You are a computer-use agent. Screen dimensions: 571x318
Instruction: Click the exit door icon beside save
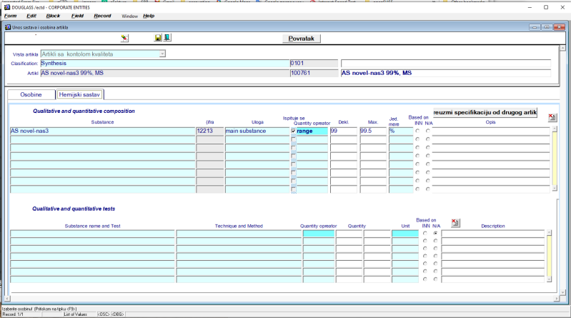[x=167, y=38]
